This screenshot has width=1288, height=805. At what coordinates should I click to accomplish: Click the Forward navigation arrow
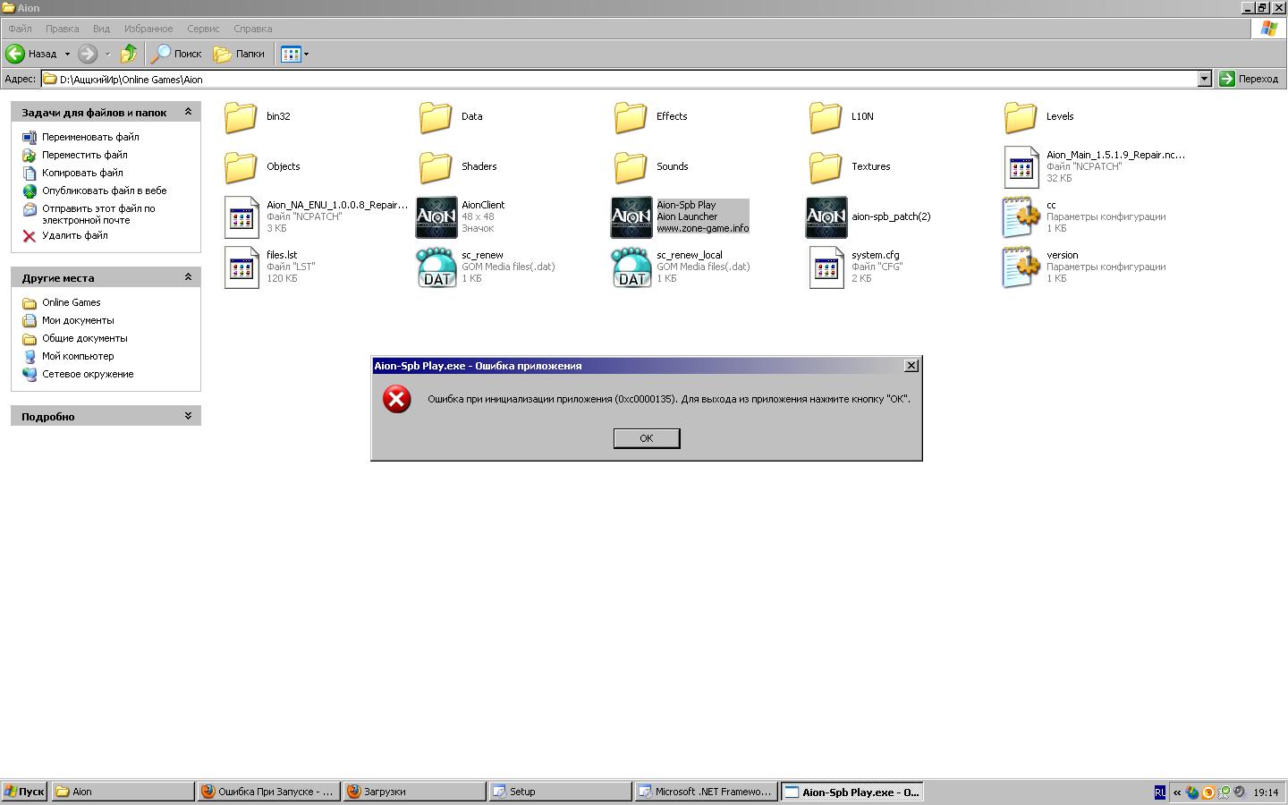pyautogui.click(x=88, y=54)
